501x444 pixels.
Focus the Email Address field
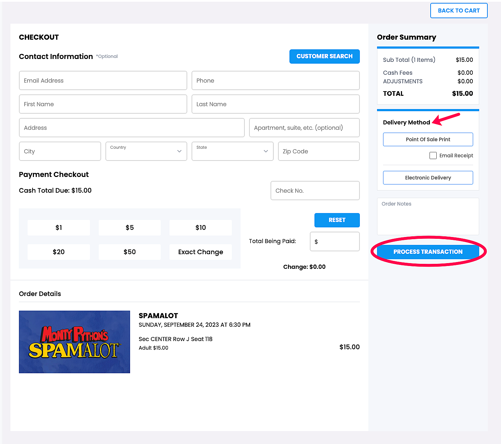pos(103,80)
